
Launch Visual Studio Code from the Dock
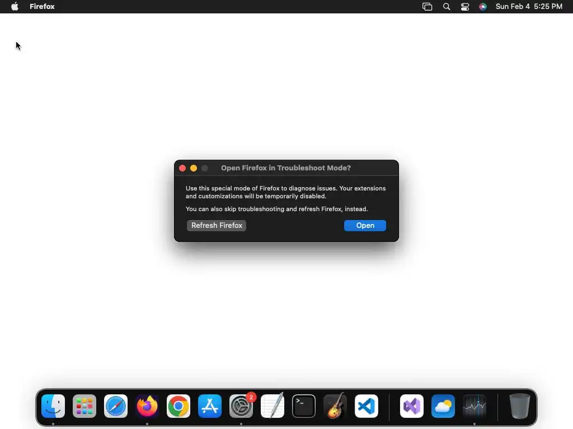coord(367,406)
